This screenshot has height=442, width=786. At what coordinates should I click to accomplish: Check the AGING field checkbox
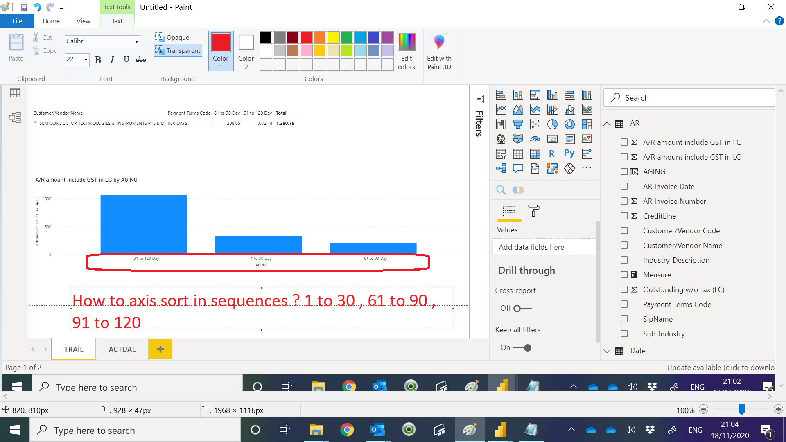point(624,171)
